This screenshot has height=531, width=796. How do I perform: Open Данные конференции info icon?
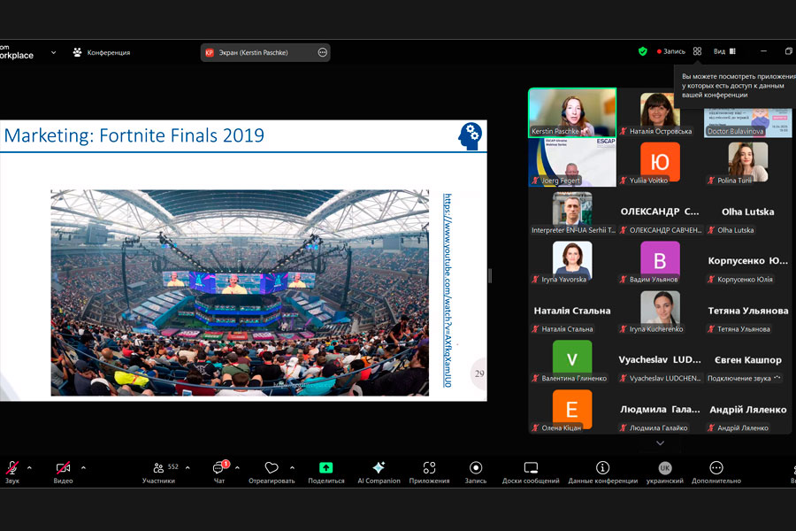(x=602, y=472)
